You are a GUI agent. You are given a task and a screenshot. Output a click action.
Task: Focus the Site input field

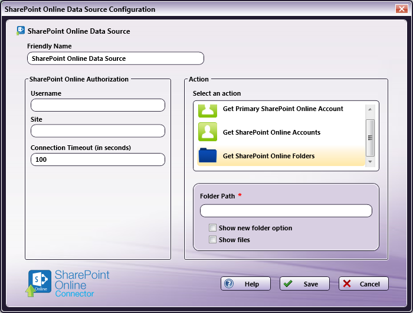click(98, 131)
